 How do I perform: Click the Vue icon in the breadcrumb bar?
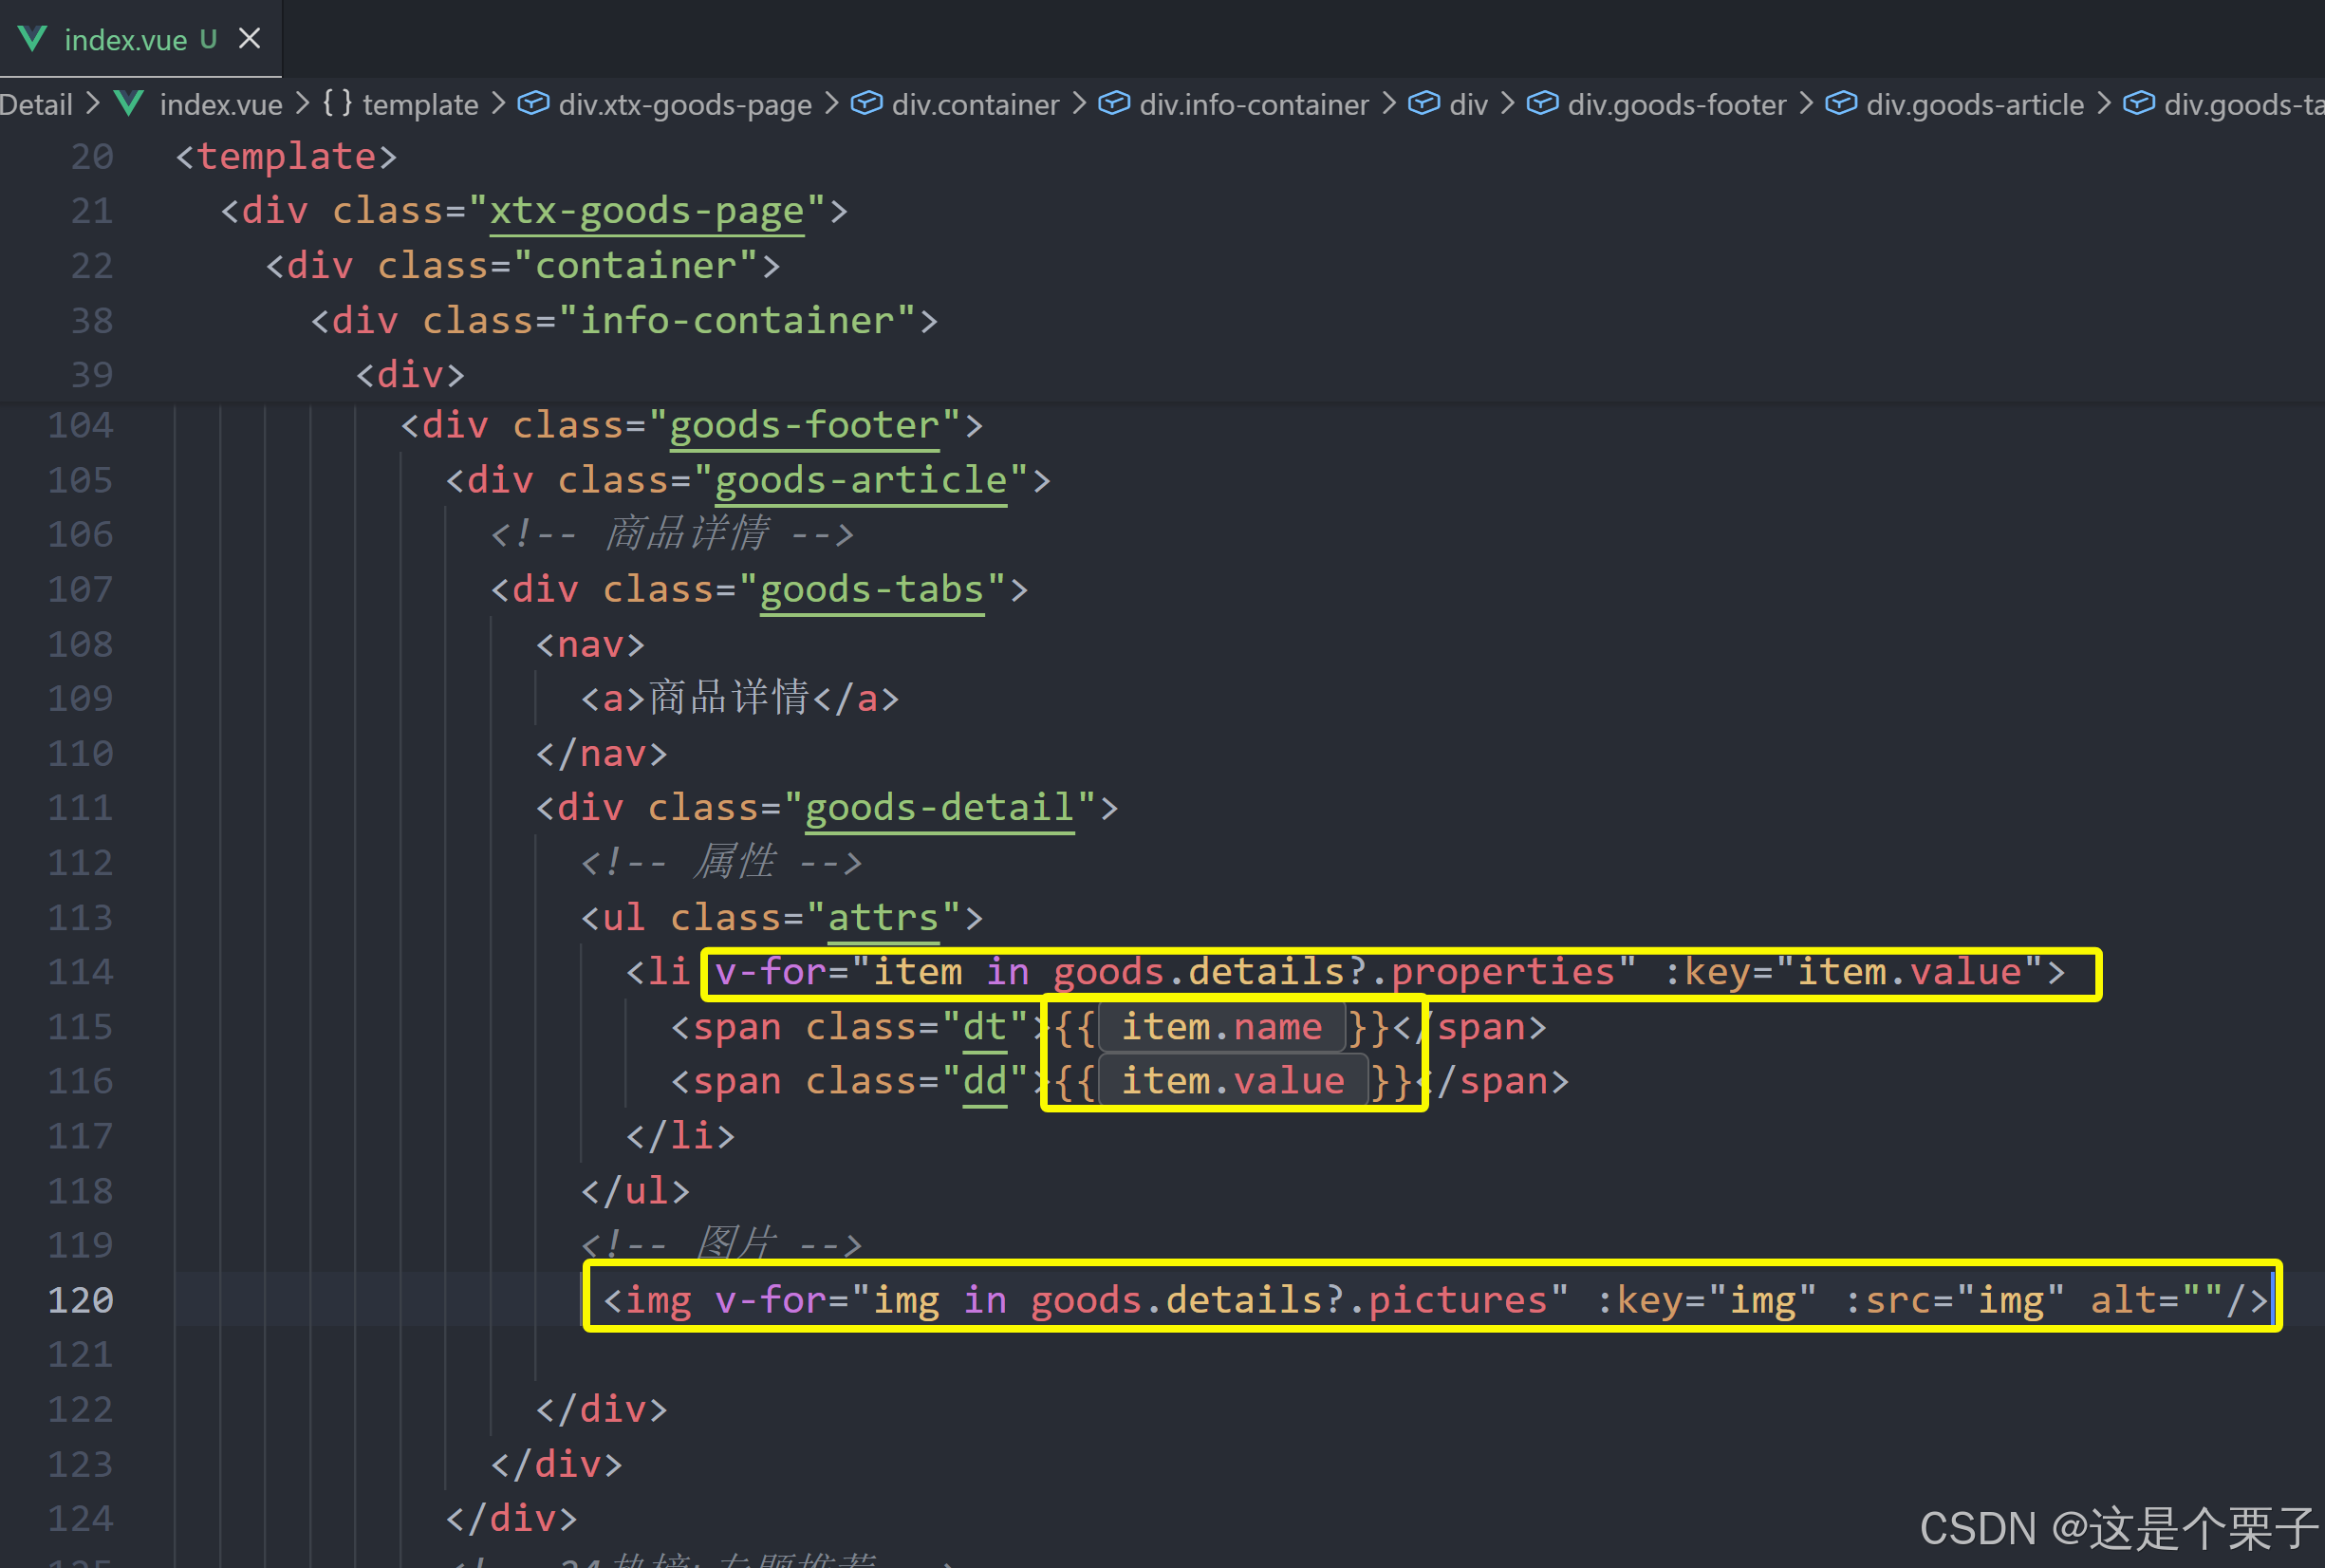pyautogui.click(x=129, y=103)
